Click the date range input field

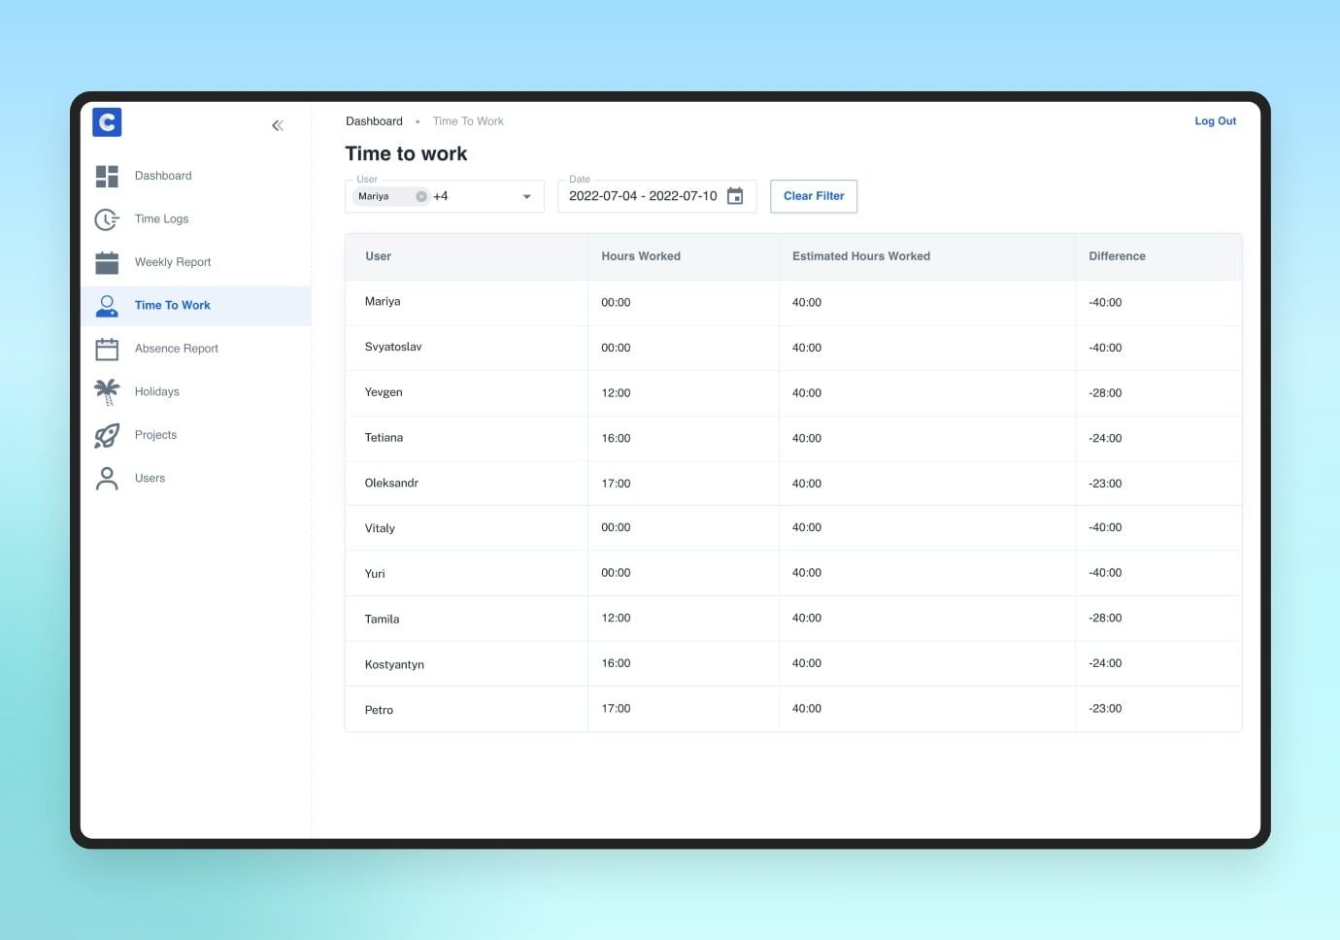pyautogui.click(x=642, y=196)
